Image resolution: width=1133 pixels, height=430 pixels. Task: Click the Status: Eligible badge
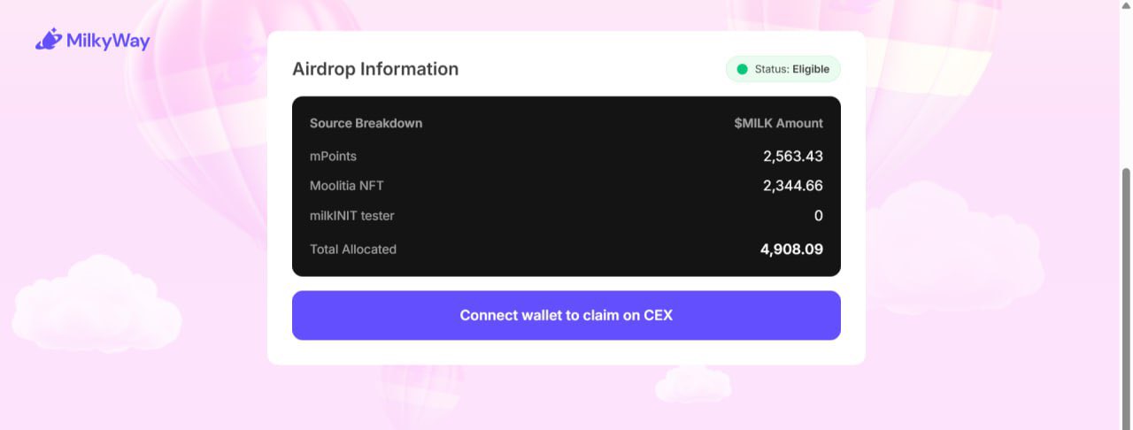783,69
